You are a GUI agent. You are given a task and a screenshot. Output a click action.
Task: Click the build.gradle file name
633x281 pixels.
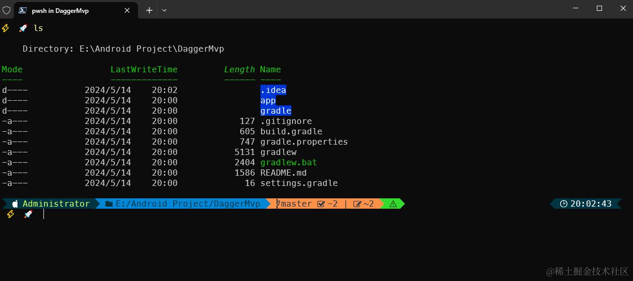click(291, 132)
